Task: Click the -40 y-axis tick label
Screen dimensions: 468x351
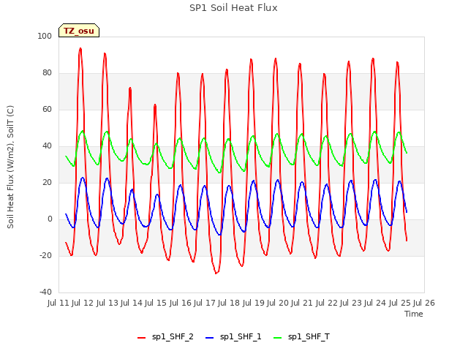Action: tap(45, 292)
